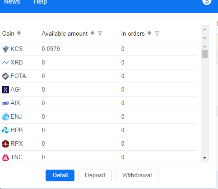Open the Help menu item

[x=40, y=2]
